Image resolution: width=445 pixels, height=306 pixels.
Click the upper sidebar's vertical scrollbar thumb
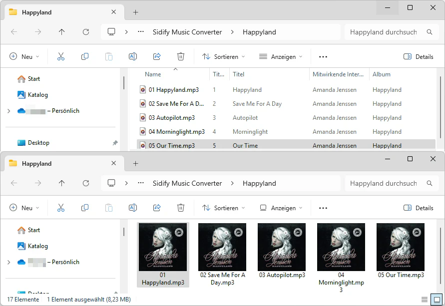point(124,82)
